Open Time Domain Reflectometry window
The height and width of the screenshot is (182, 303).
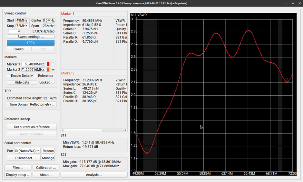tap(32, 104)
